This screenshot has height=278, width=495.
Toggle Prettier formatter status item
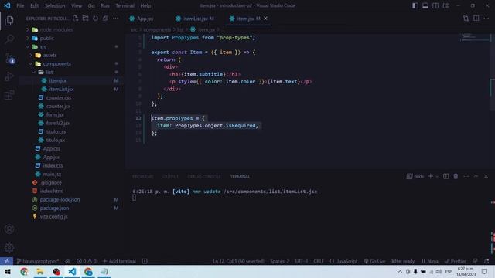tap(456, 261)
